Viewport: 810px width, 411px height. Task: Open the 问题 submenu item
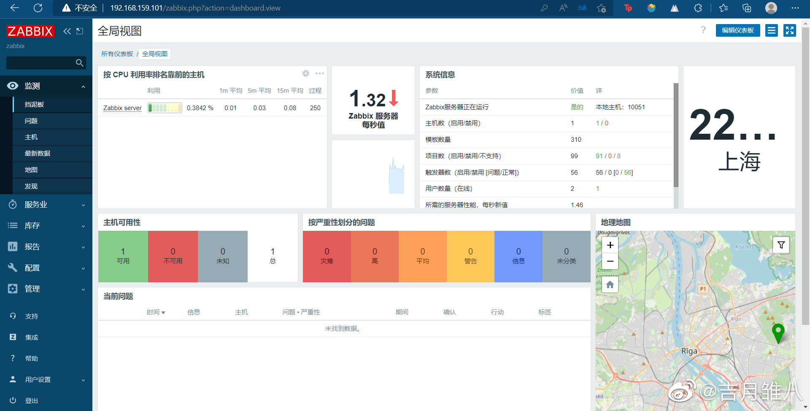53,121
